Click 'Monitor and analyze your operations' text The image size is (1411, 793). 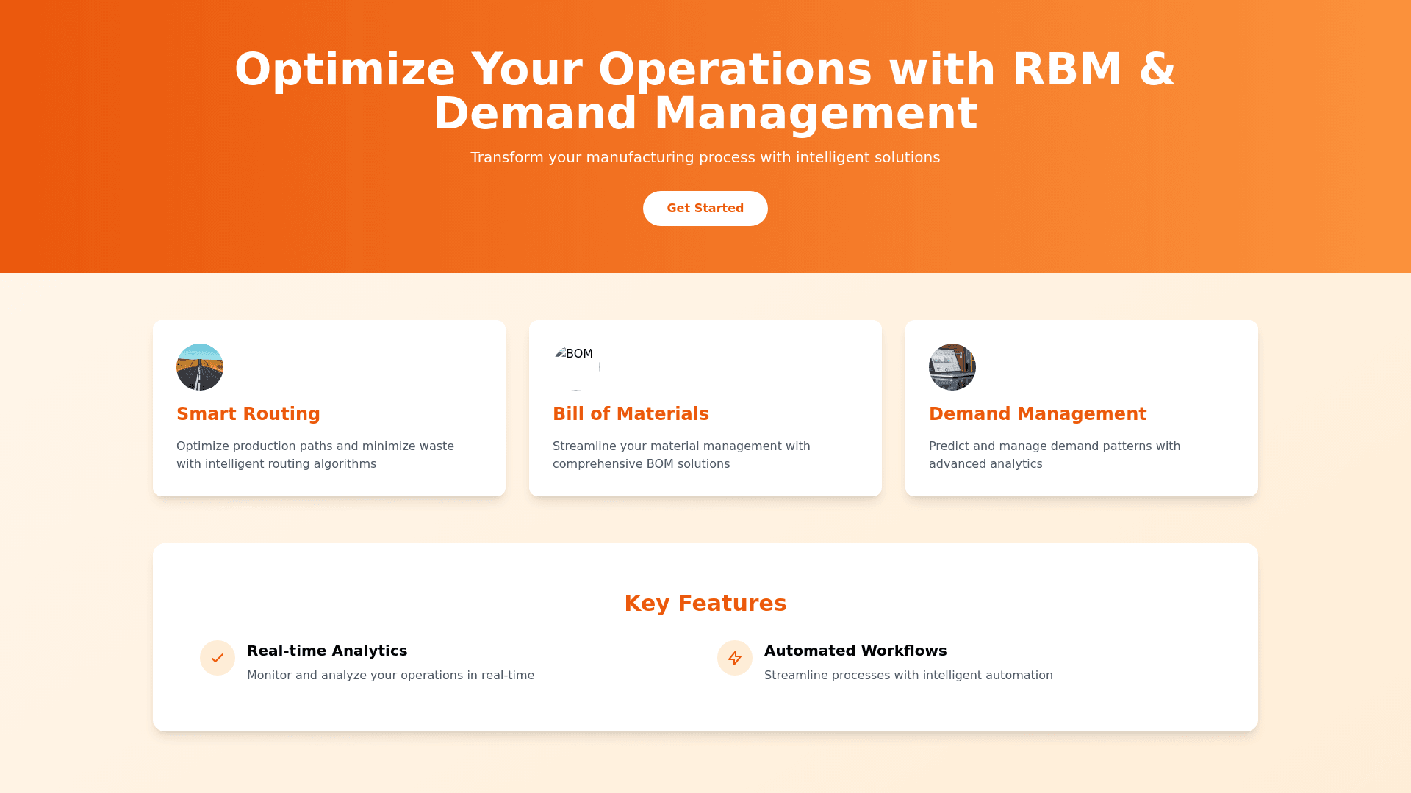390,676
